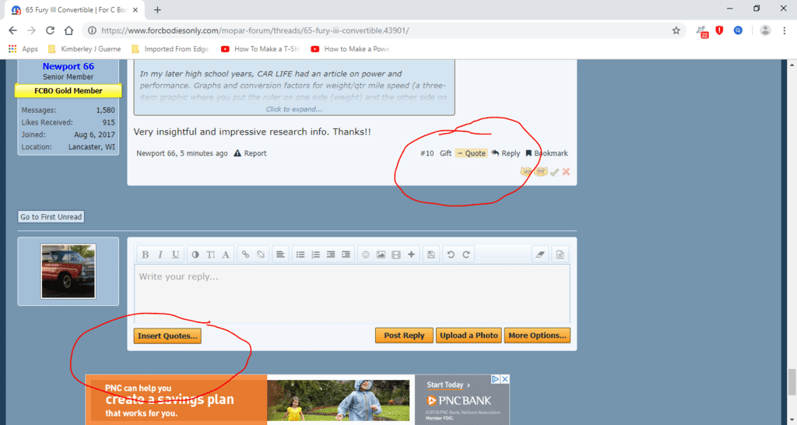Open the text color picker dropdown
The width and height of the screenshot is (797, 425).
195,255
